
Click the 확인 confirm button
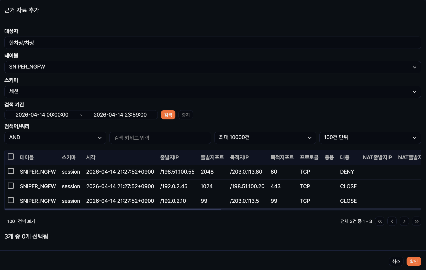[x=413, y=261]
